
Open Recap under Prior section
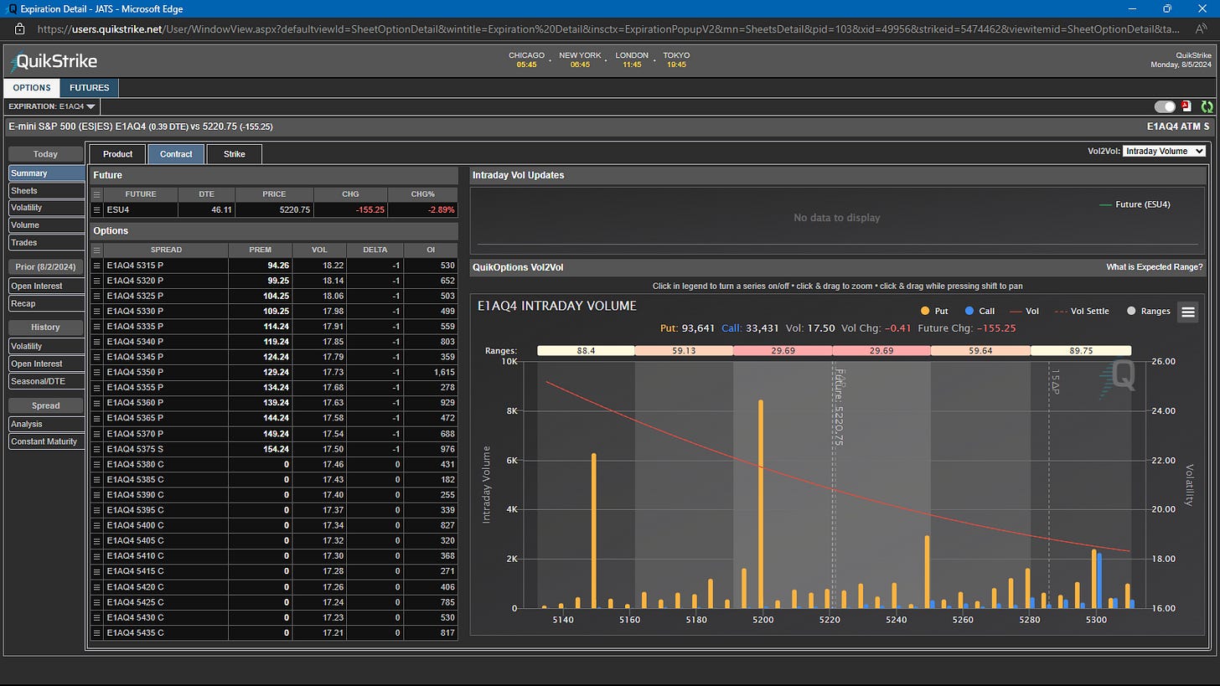click(x=46, y=303)
